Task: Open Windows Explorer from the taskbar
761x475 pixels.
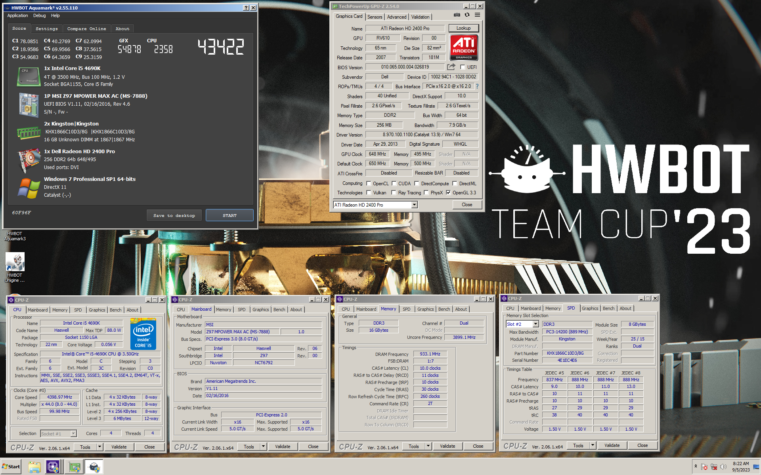Action: click(x=34, y=467)
